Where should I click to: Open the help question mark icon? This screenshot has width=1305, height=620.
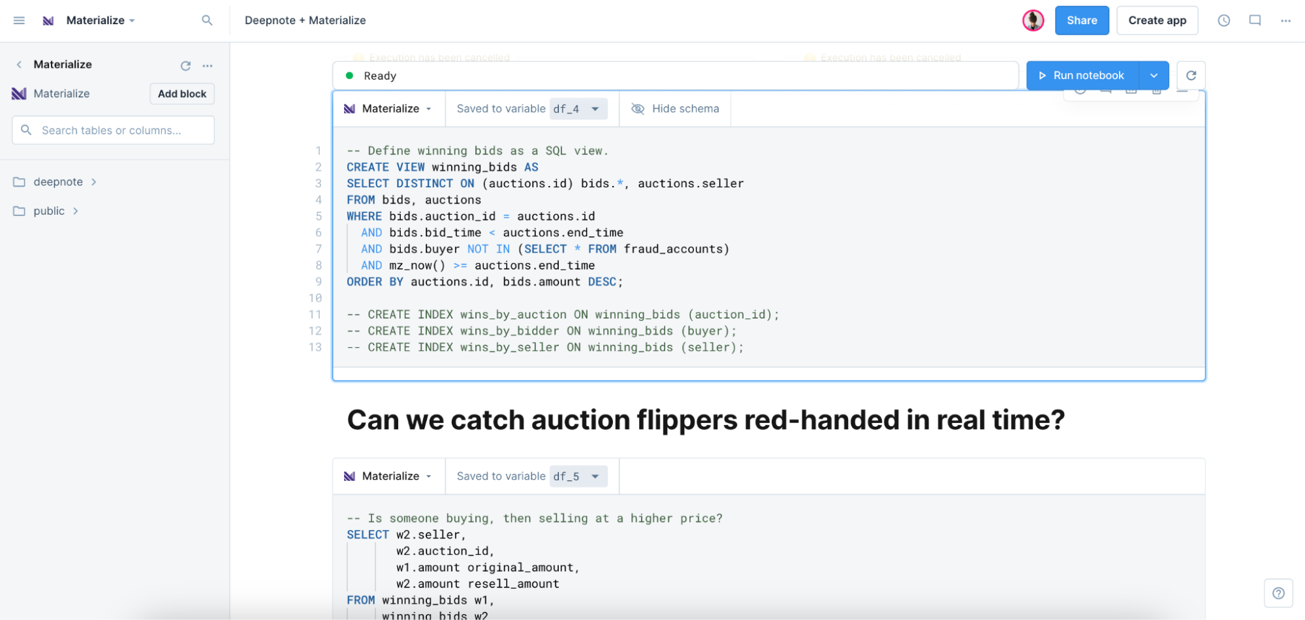[x=1278, y=593]
